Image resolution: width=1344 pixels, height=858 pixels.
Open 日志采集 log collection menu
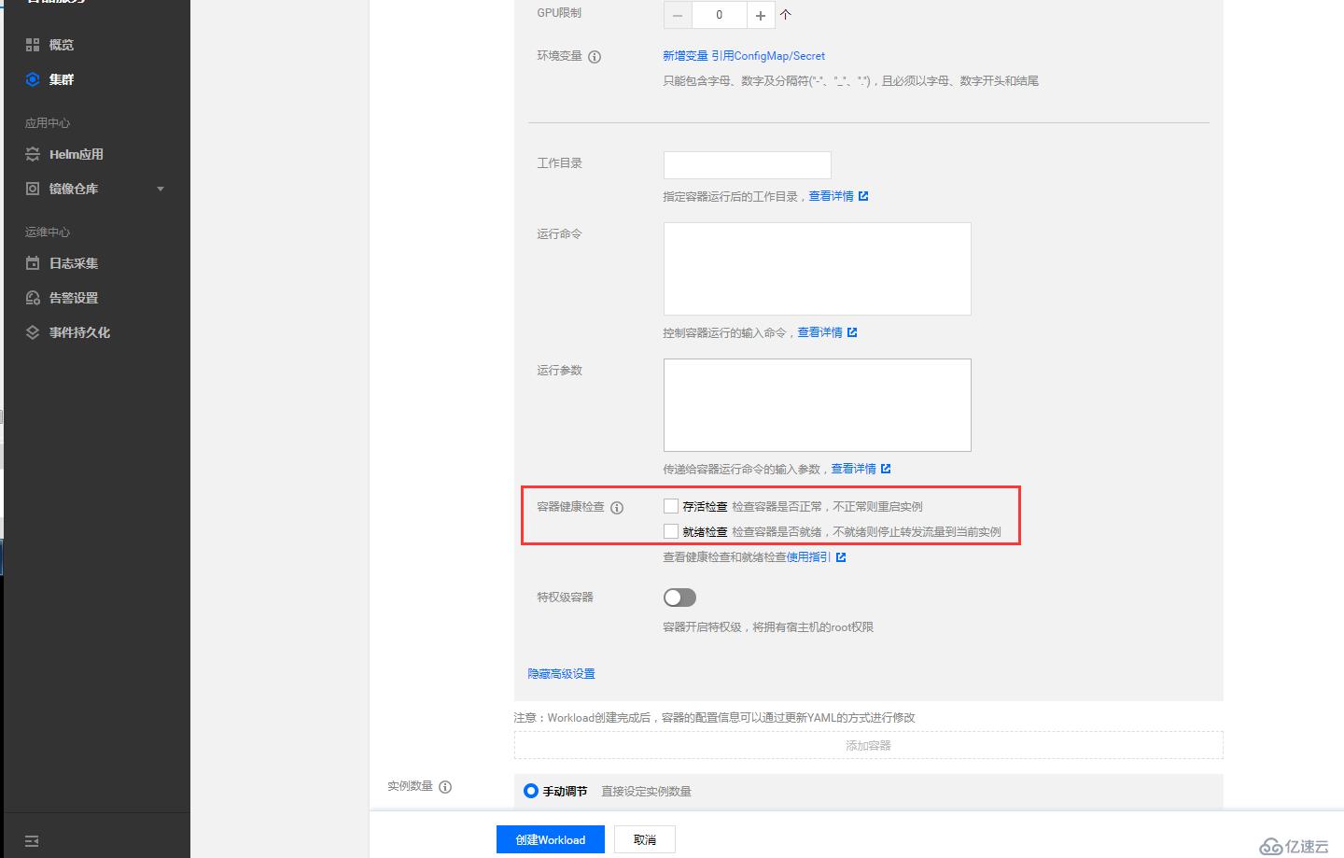pos(74,263)
